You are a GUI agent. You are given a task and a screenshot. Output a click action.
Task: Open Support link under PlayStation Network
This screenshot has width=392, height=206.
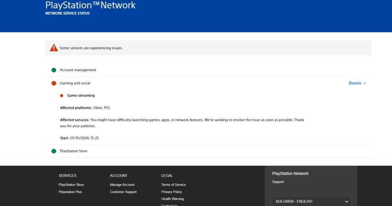(278, 182)
